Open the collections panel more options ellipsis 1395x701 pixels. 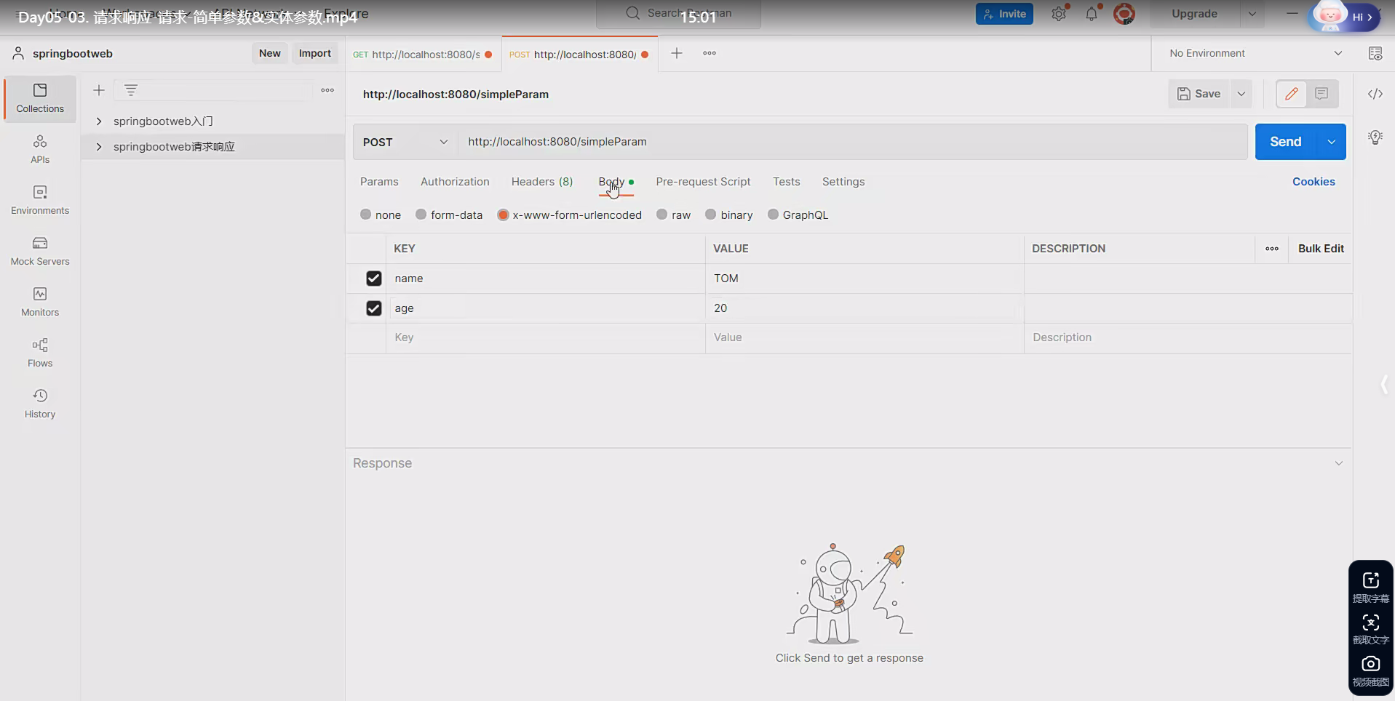pyautogui.click(x=327, y=90)
